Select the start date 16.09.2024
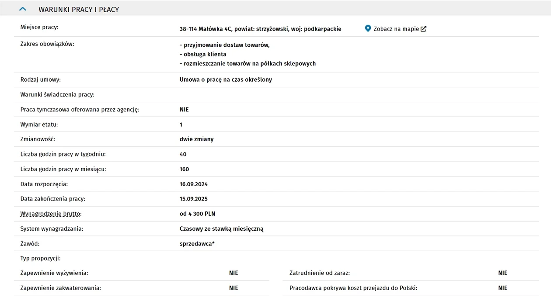Viewport: 551px width, 298px height. [193, 184]
